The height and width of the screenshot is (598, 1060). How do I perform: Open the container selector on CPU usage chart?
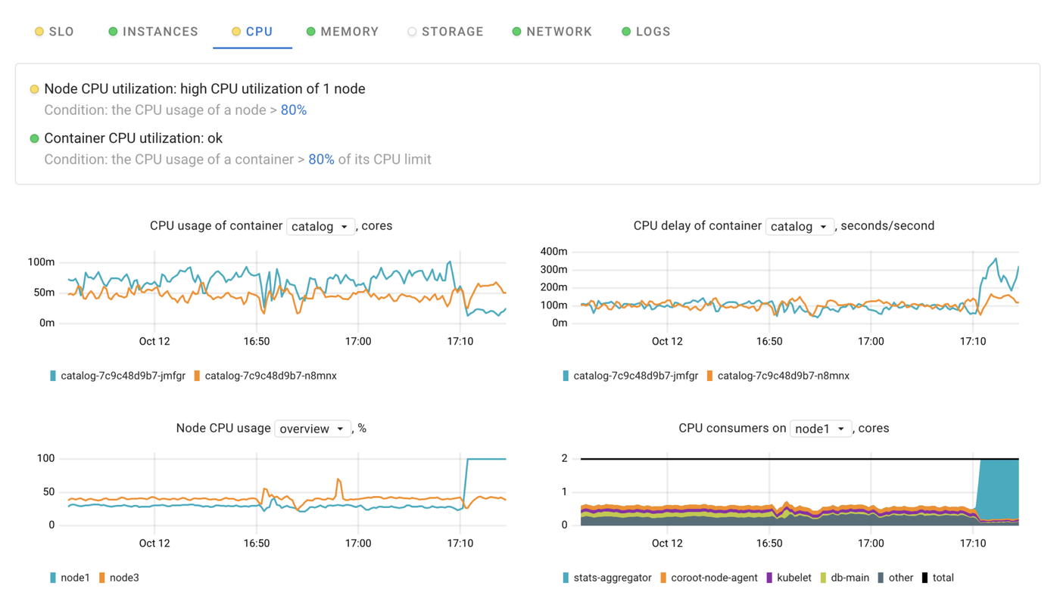tap(320, 225)
